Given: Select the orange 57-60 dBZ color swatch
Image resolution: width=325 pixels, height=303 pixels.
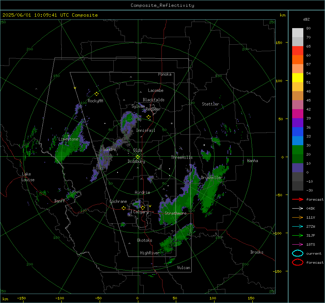Looking at the screenshot, I should coord(298,60).
